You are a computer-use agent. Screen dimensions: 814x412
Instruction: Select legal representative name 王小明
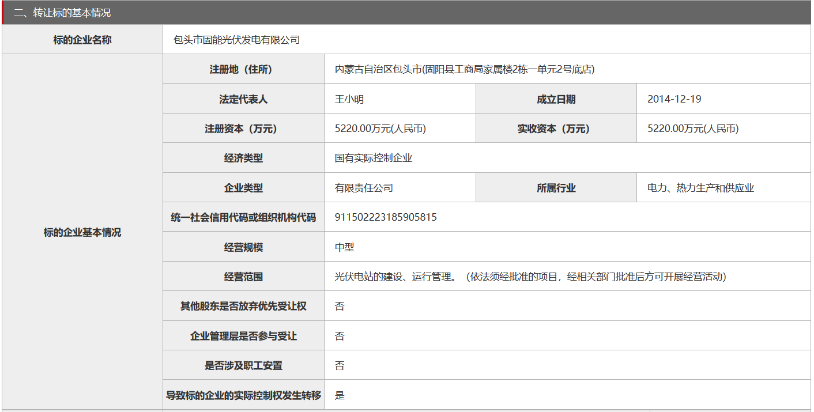(349, 99)
